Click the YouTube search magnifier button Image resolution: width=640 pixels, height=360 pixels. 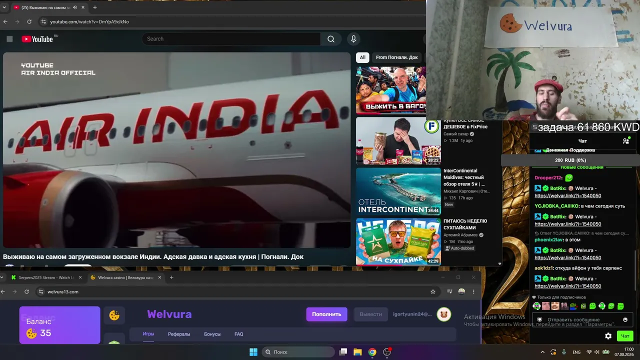coord(331,39)
